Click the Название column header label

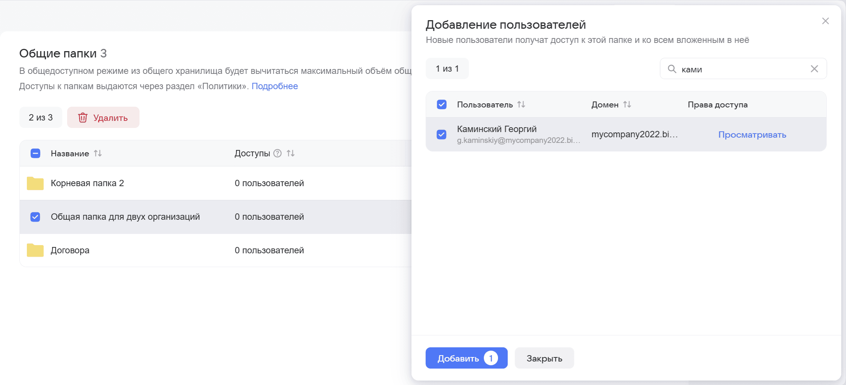pyautogui.click(x=70, y=153)
